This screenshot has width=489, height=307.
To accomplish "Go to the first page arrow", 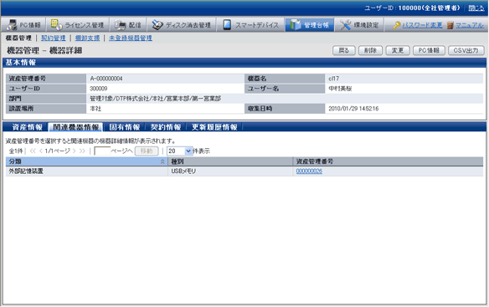I will (x=33, y=151).
